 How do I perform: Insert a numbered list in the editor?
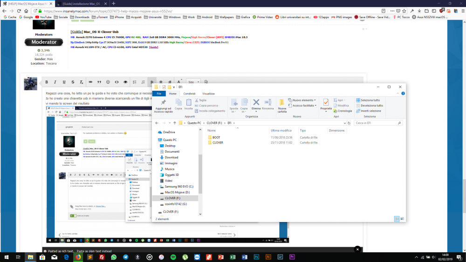[x=143, y=82]
